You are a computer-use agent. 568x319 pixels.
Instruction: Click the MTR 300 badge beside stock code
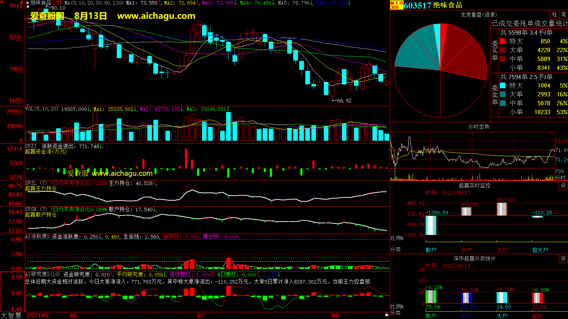(x=397, y=5)
